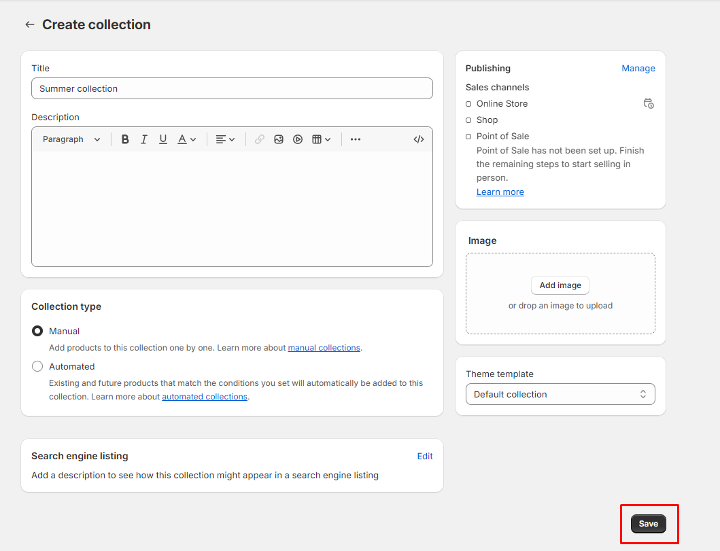720x551 pixels.
Task: Open the text color picker in the editor
Action: coord(186,139)
